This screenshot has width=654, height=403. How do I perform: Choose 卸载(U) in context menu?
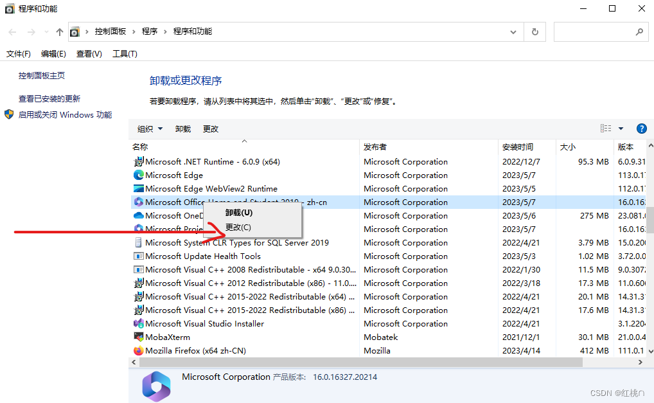coord(238,213)
